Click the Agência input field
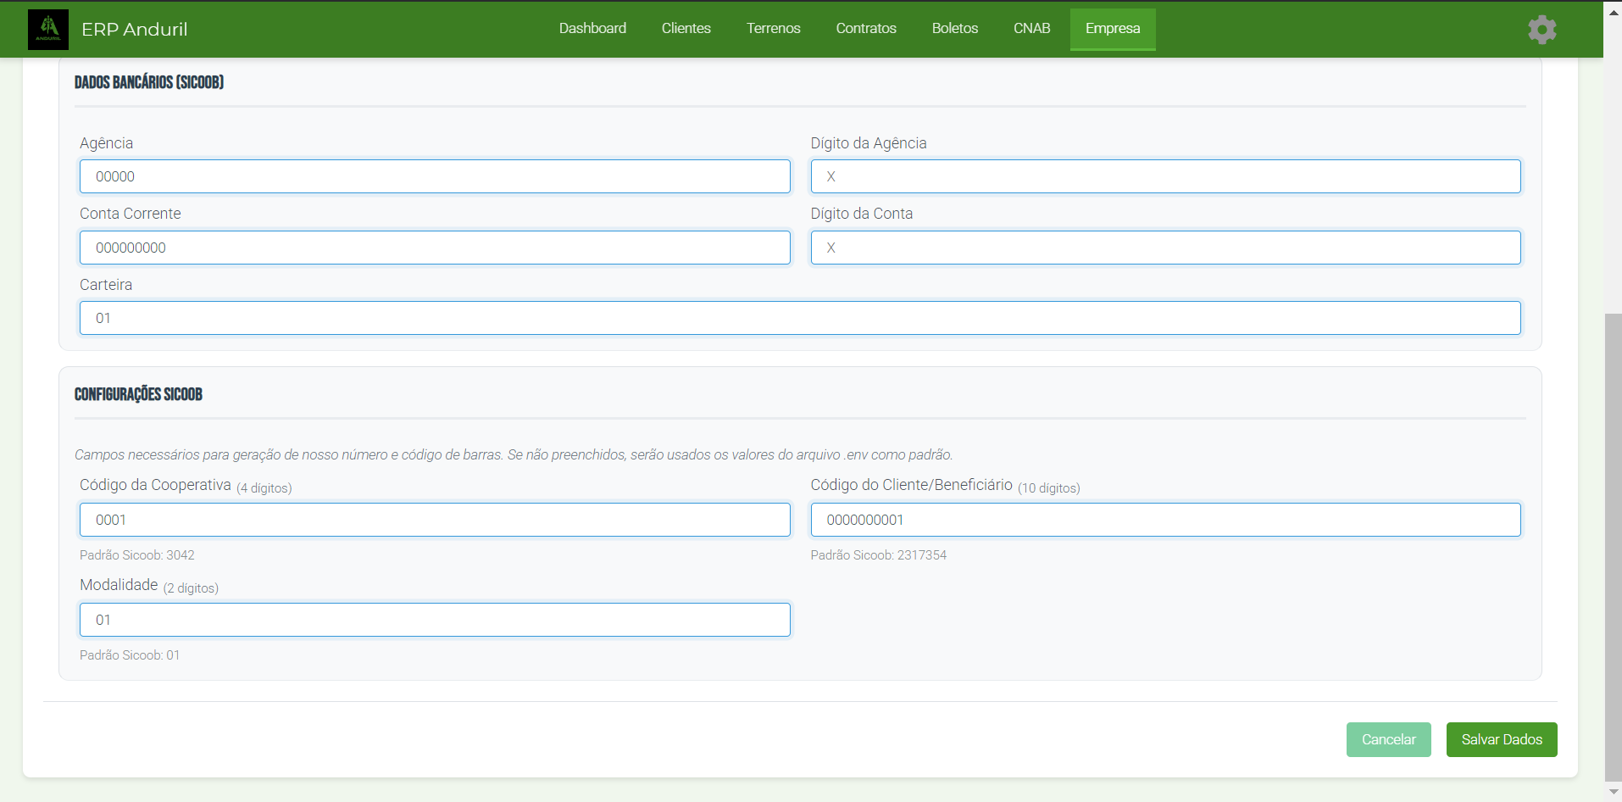 tap(435, 176)
